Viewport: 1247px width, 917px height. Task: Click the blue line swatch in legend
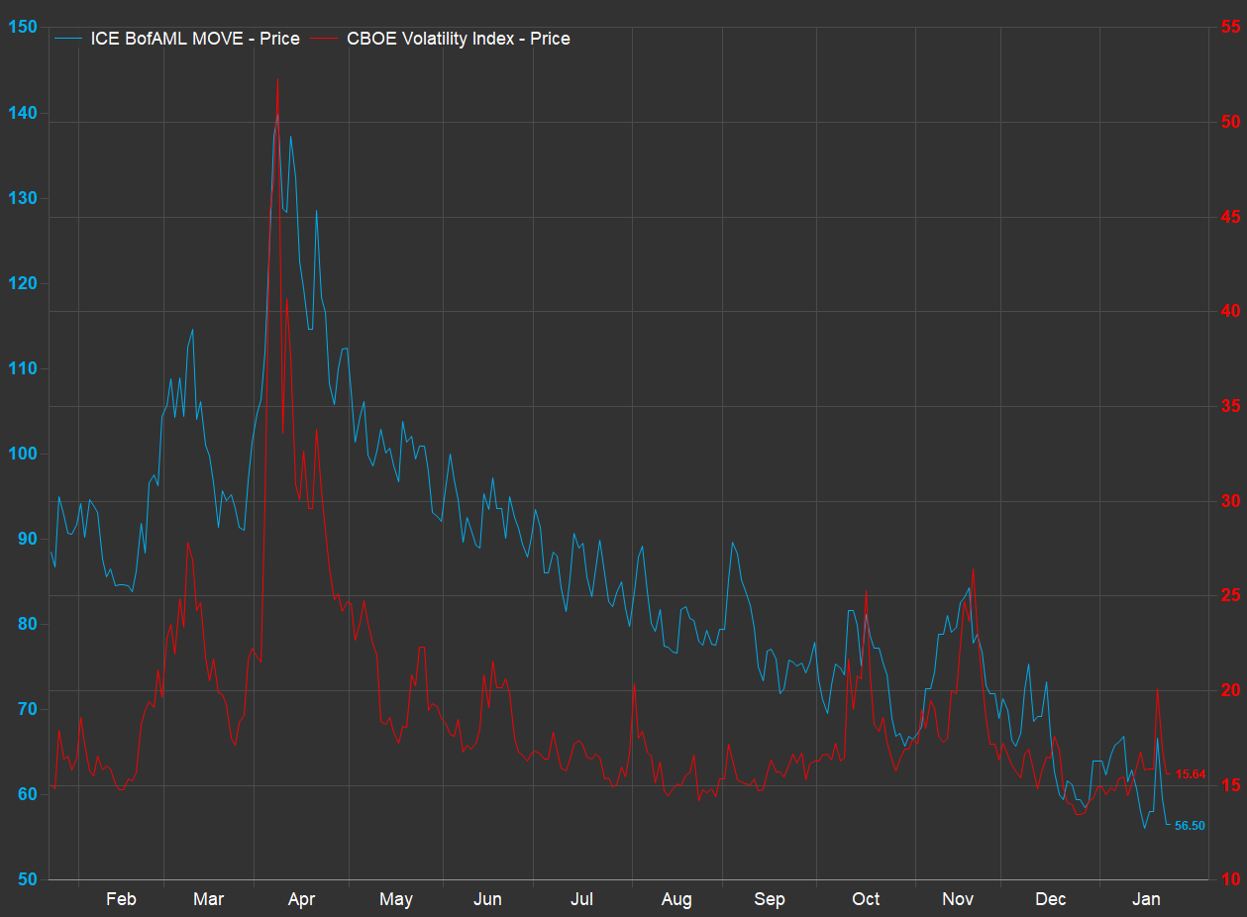69,39
